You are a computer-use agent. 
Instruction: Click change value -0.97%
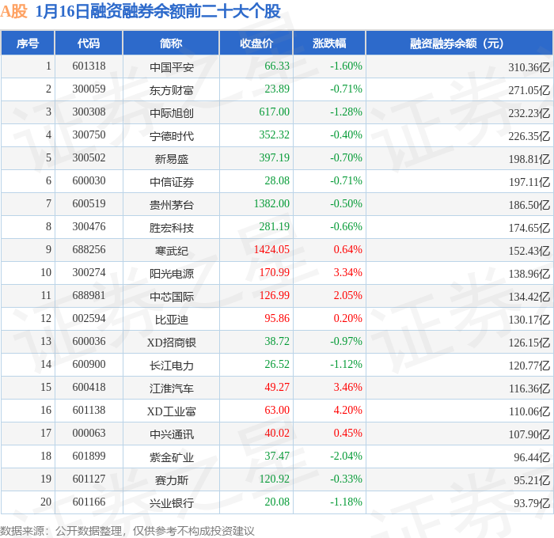coord(346,342)
